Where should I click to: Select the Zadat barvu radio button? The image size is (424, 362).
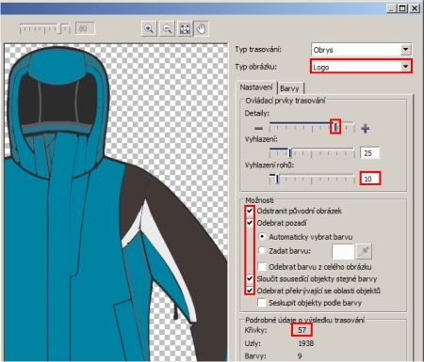(x=262, y=250)
